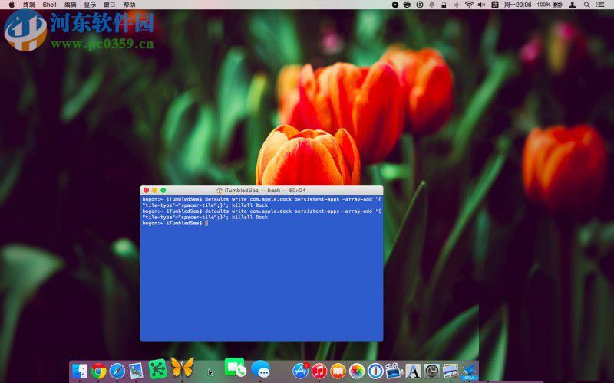Image resolution: width=614 pixels, height=383 pixels.
Task: Launch the green OmniGraffle Dock icon
Action: pos(158,369)
